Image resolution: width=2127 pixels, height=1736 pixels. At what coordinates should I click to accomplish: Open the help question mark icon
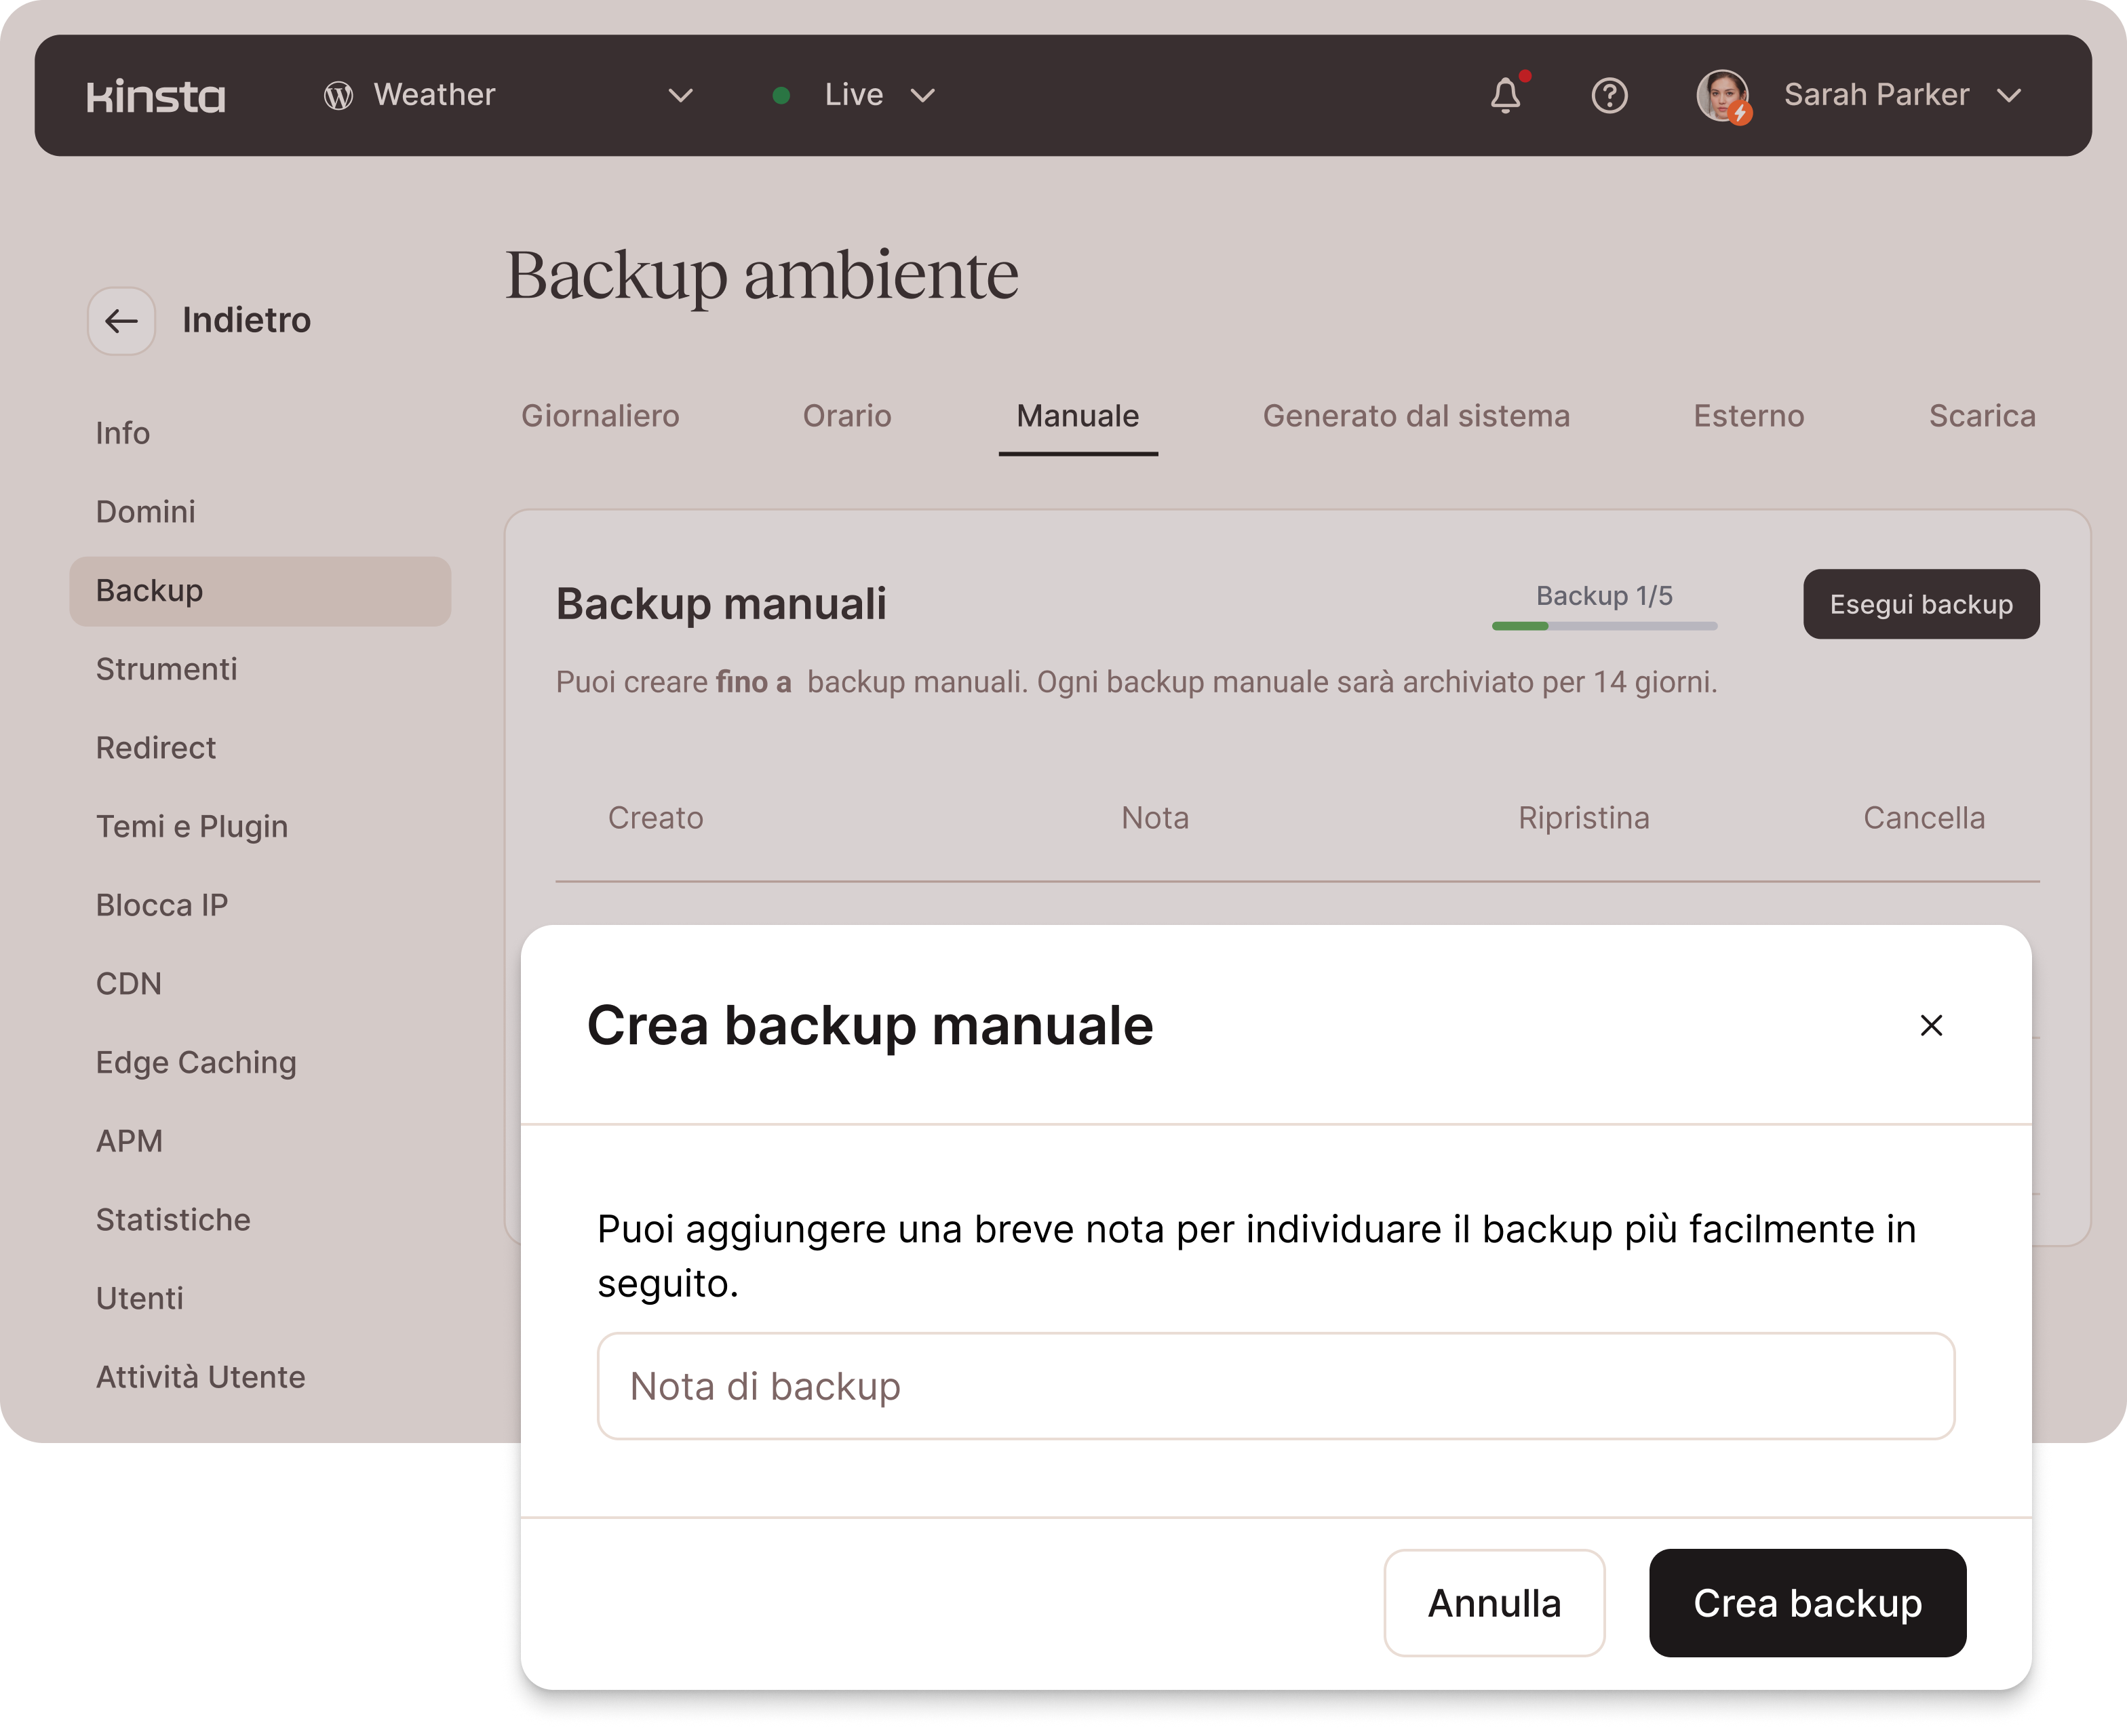click(x=1609, y=96)
